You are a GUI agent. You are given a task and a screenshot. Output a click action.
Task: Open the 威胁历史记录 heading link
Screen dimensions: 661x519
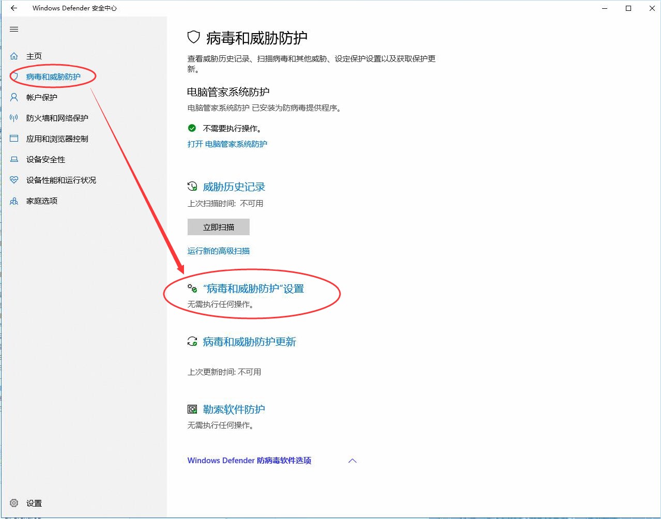coord(234,187)
